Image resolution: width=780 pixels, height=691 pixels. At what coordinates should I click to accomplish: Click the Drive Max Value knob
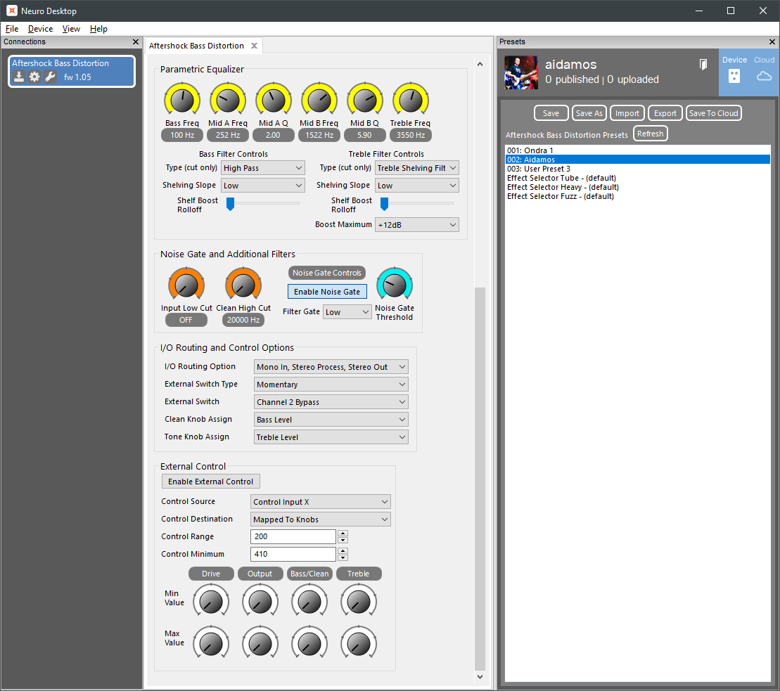tap(211, 644)
